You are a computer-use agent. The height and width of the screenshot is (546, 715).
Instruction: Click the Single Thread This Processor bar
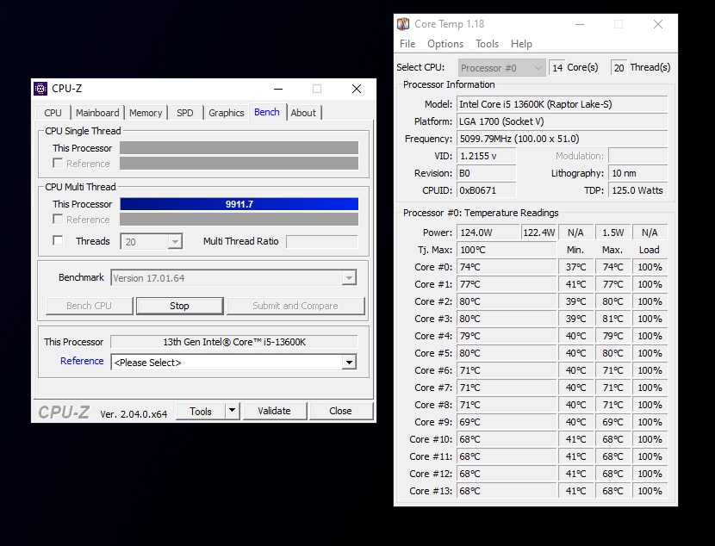coord(239,147)
